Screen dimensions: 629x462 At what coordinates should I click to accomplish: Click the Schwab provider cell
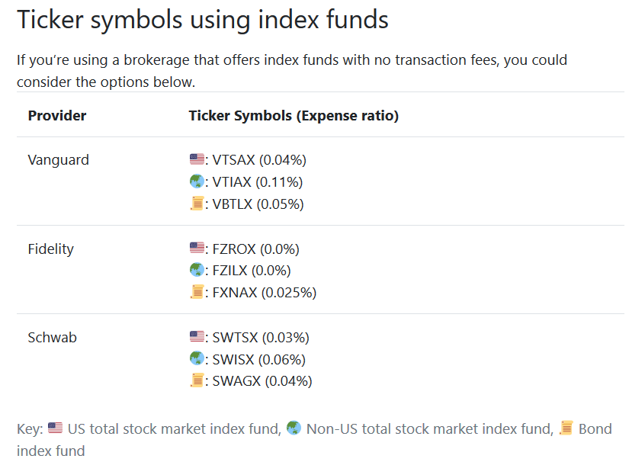tap(53, 337)
